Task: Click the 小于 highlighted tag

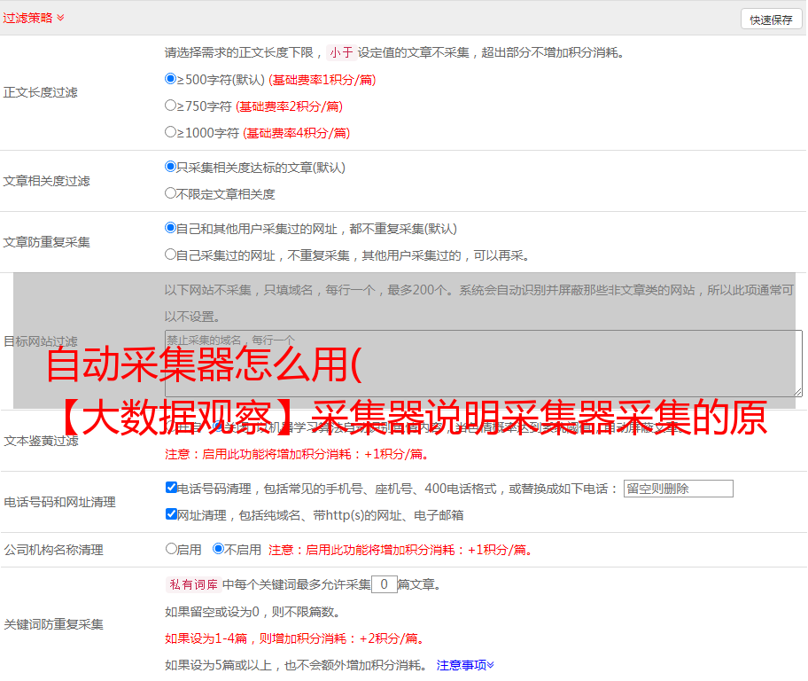Action: point(341,52)
